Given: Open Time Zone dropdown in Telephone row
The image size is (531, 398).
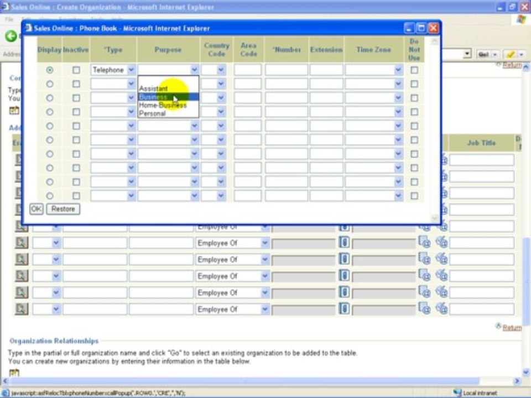Looking at the screenshot, I should pyautogui.click(x=374, y=70).
